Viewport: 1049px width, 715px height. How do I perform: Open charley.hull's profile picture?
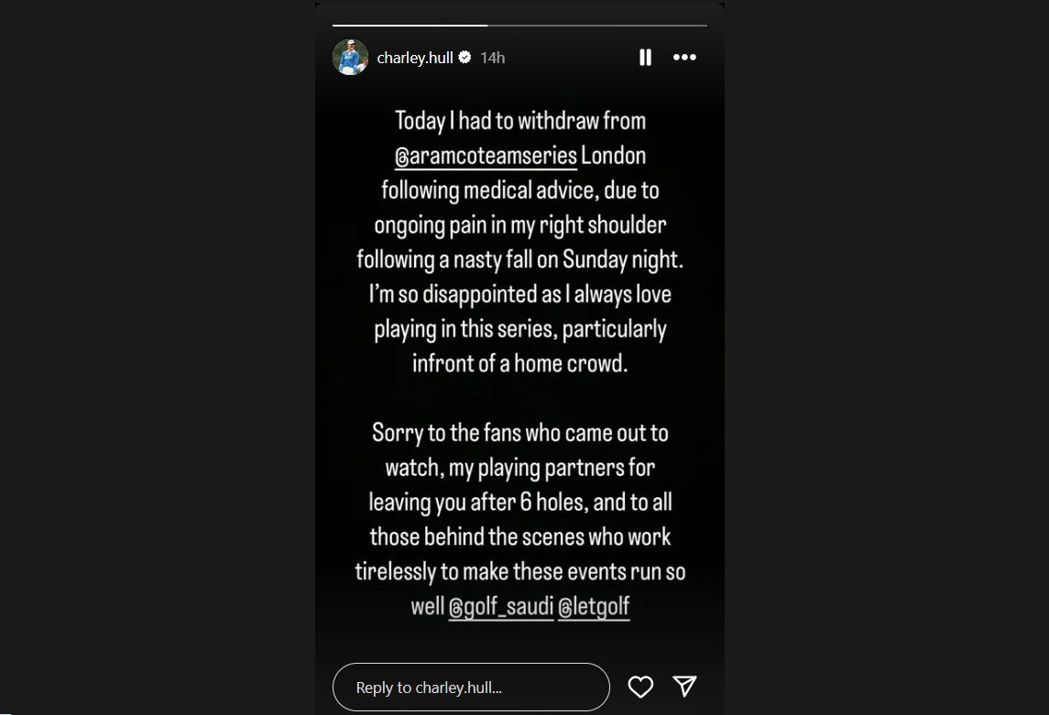click(350, 58)
